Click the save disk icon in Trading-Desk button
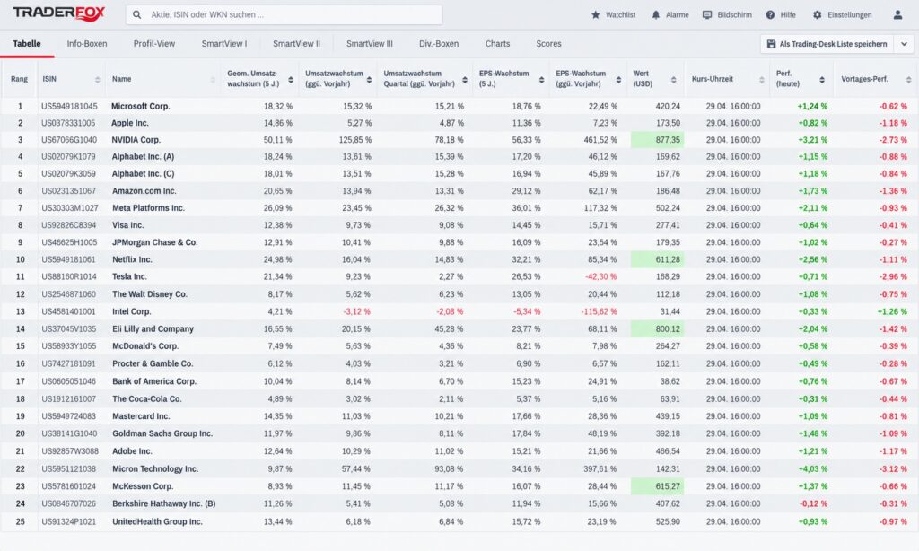This screenshot has width=919, height=551. click(771, 44)
